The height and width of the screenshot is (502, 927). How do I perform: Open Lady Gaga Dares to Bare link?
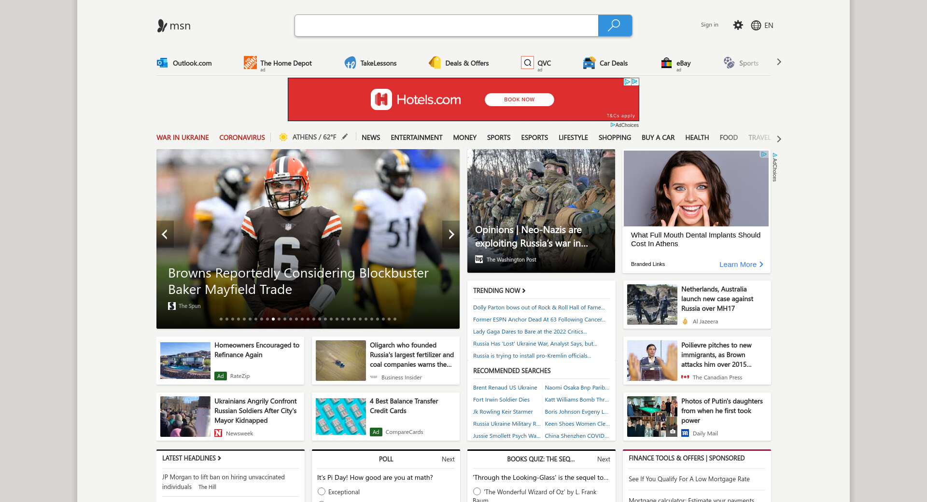530,332
